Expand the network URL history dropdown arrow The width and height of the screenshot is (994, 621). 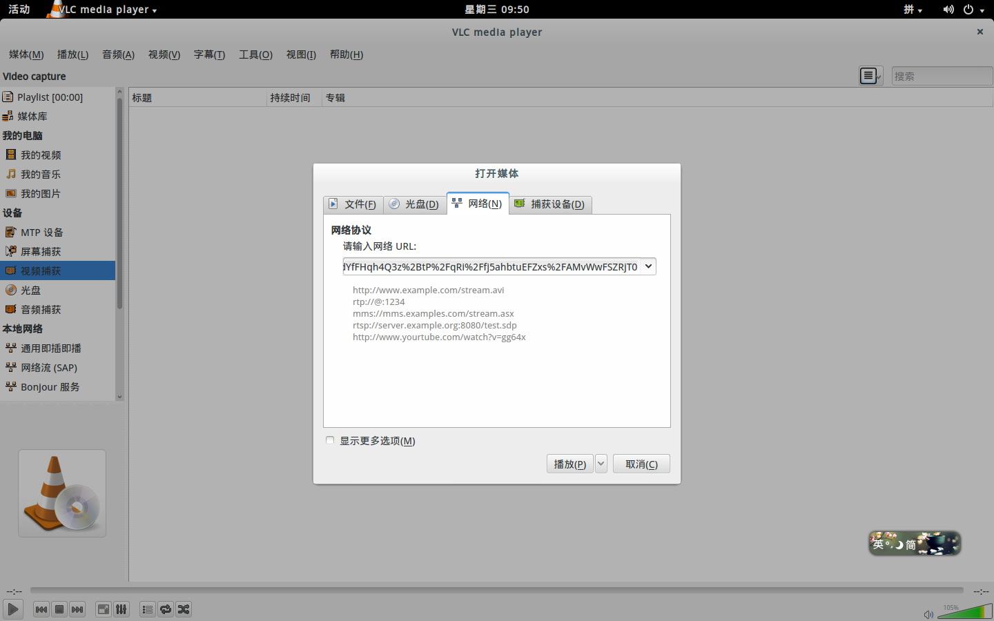648,266
